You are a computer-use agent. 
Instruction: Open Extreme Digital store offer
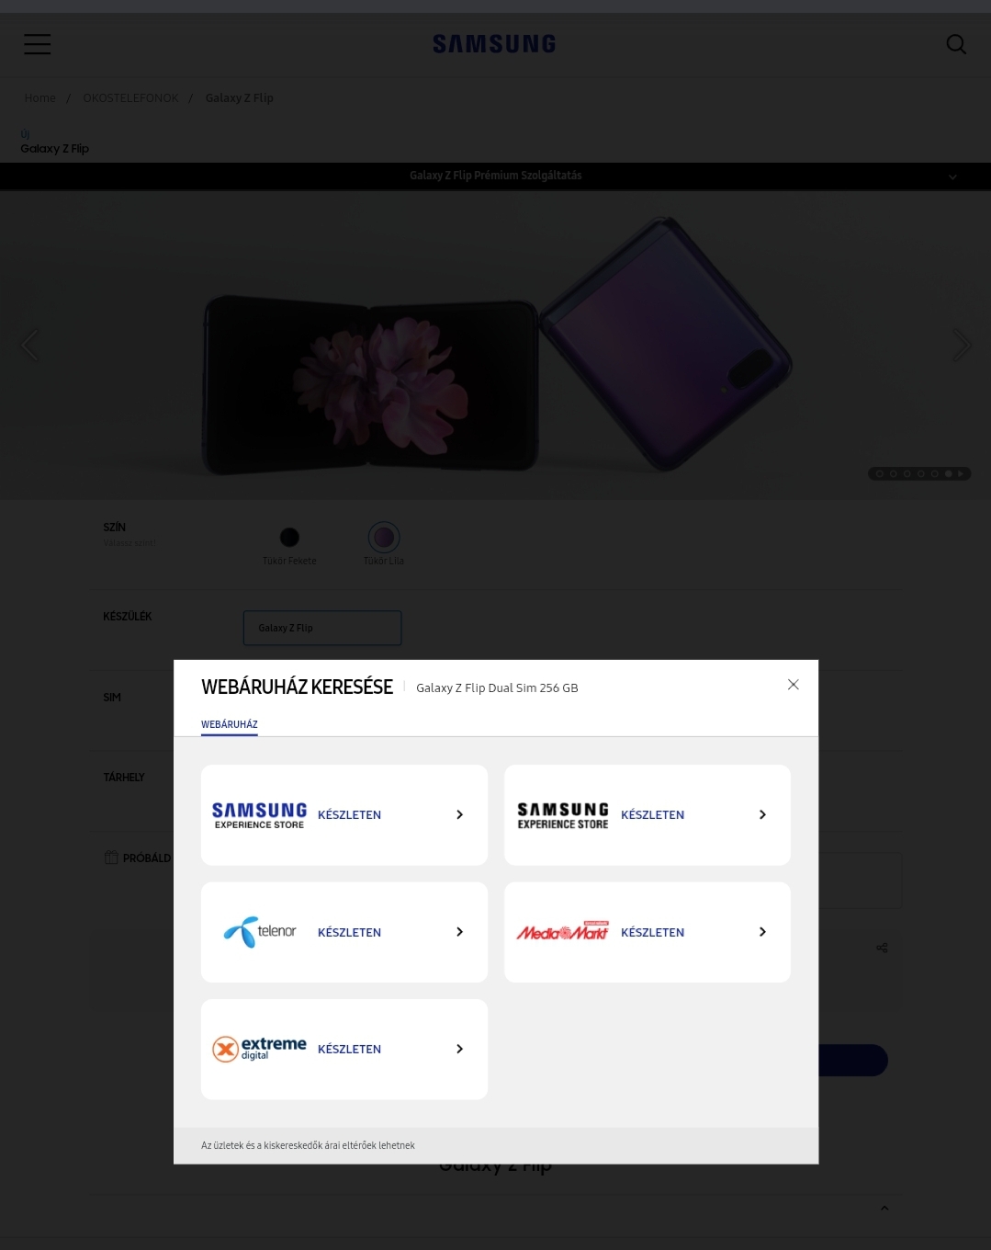click(344, 1050)
